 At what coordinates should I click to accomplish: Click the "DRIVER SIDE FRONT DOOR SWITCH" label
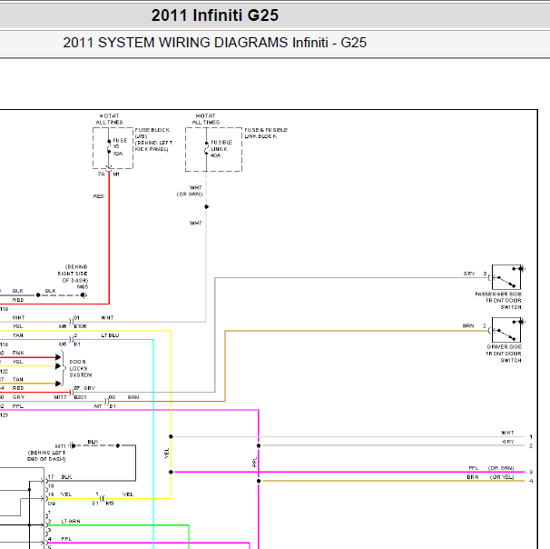(504, 354)
